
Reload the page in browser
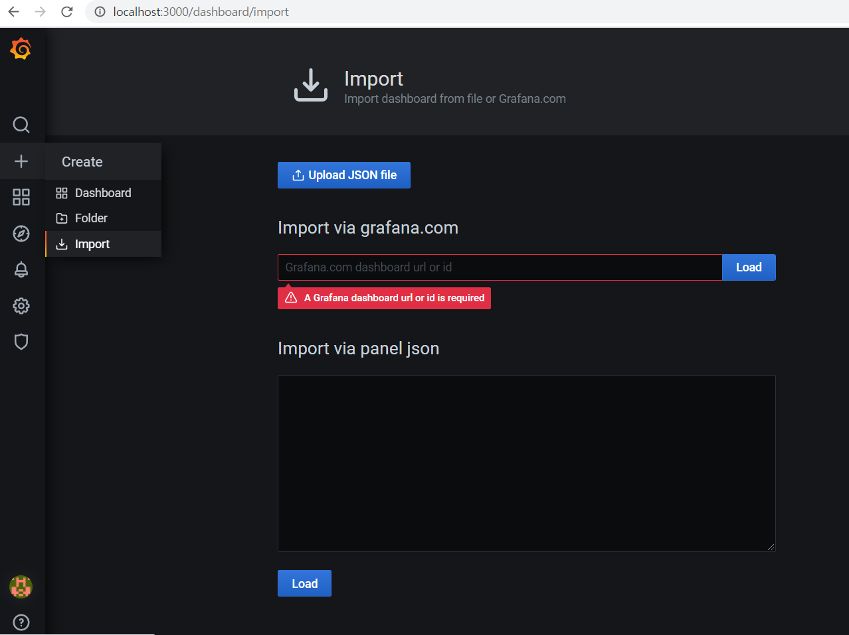66,12
